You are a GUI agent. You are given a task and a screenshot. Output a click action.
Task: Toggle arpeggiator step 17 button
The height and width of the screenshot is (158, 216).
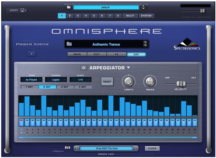coord(111,122)
